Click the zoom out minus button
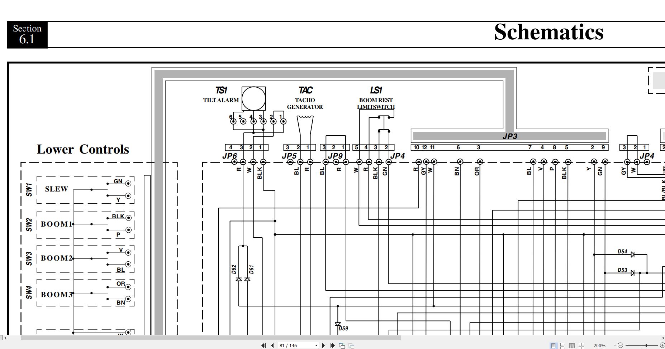Image resolution: width=665 pixels, height=349 pixels. pyautogui.click(x=620, y=345)
